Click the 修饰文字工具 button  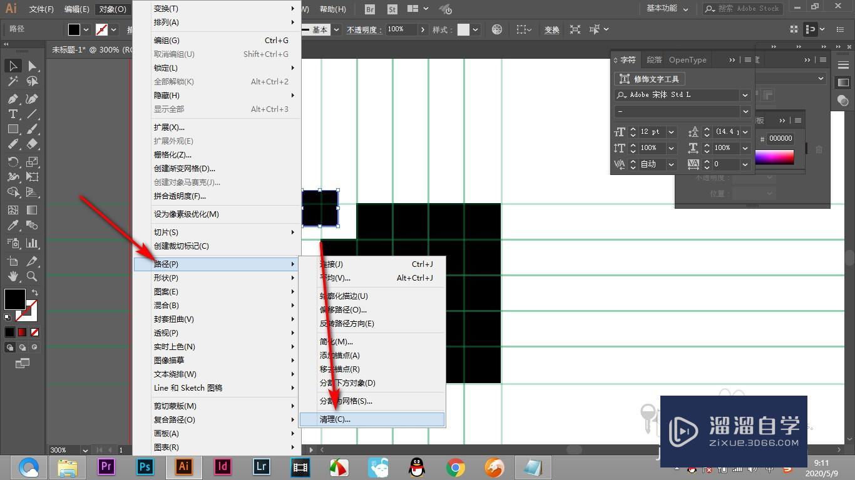point(650,79)
